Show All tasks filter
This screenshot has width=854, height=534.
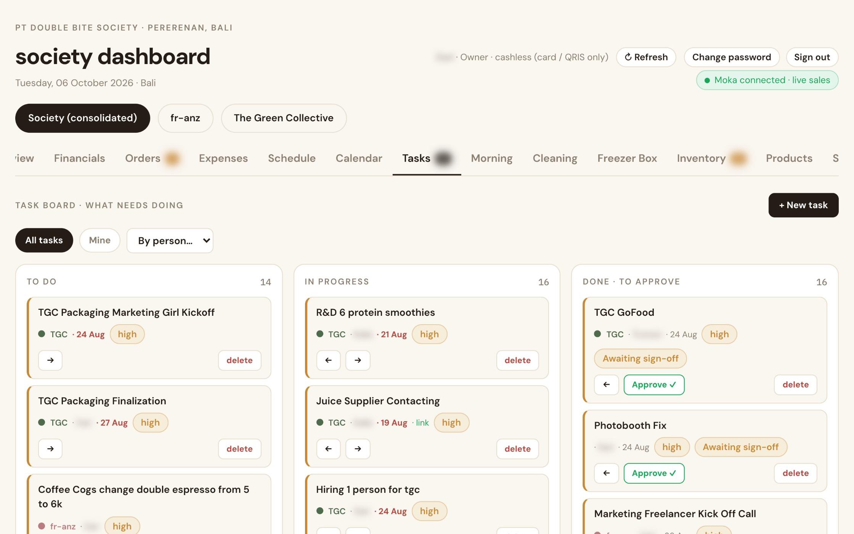[44, 240]
